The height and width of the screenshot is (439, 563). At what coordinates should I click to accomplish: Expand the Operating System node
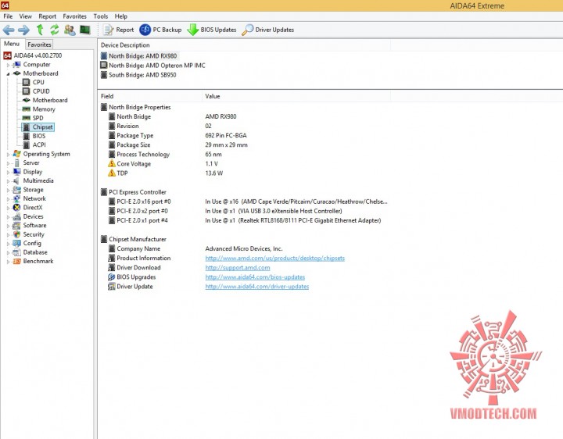[x=8, y=155]
